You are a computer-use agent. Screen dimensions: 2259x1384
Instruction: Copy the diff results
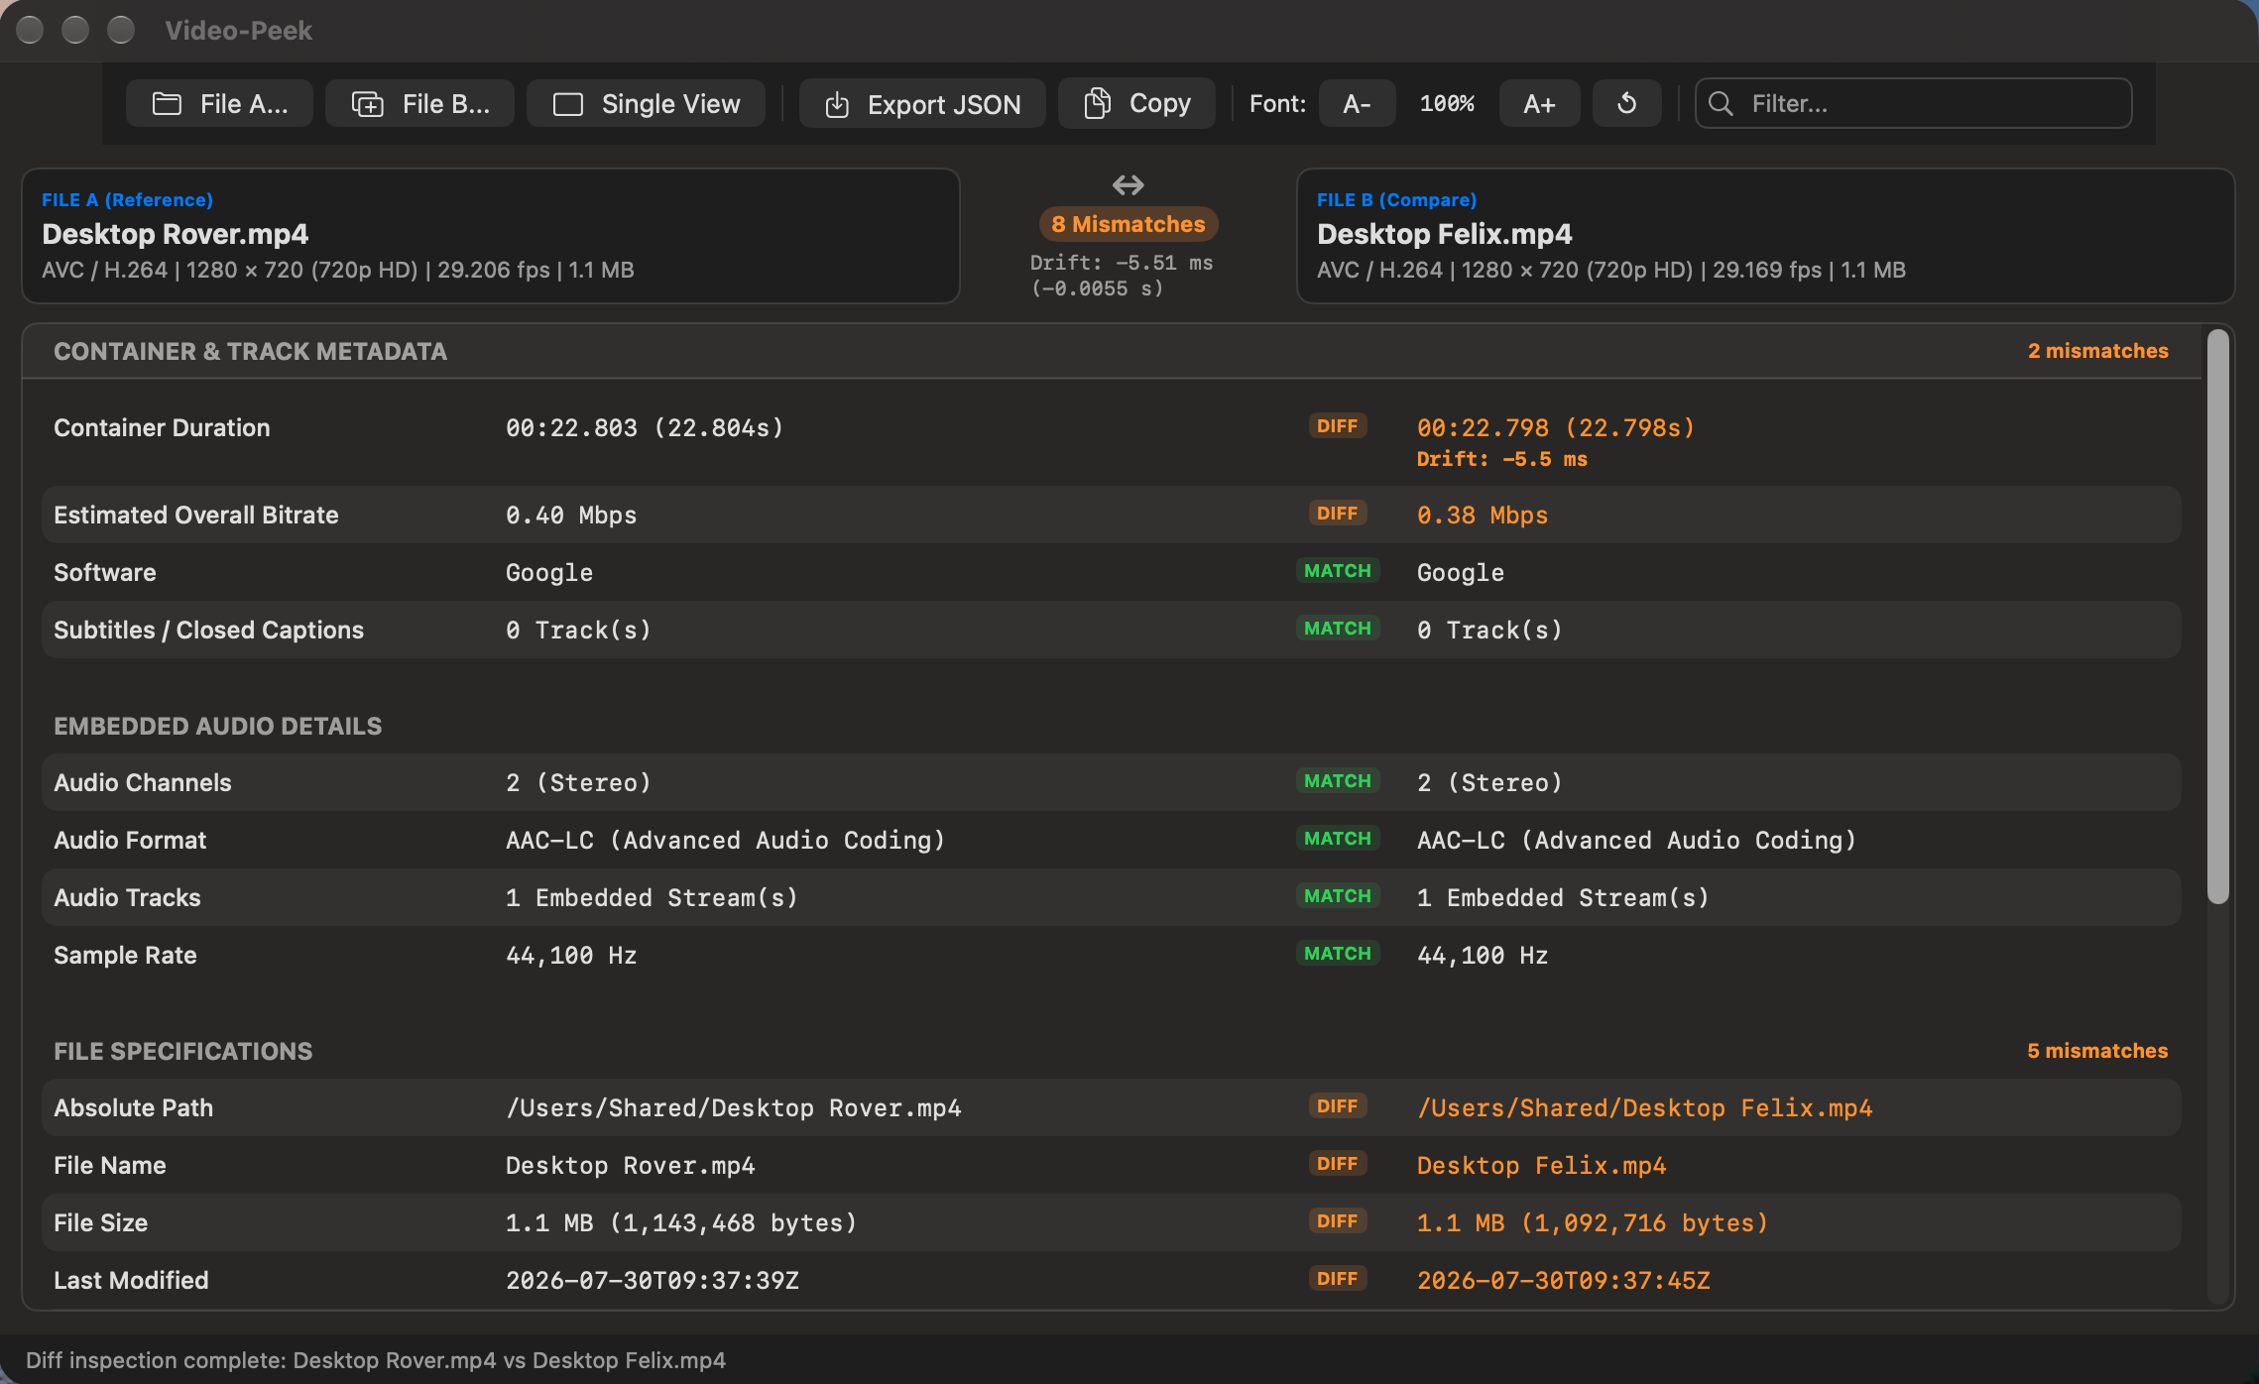(1136, 103)
